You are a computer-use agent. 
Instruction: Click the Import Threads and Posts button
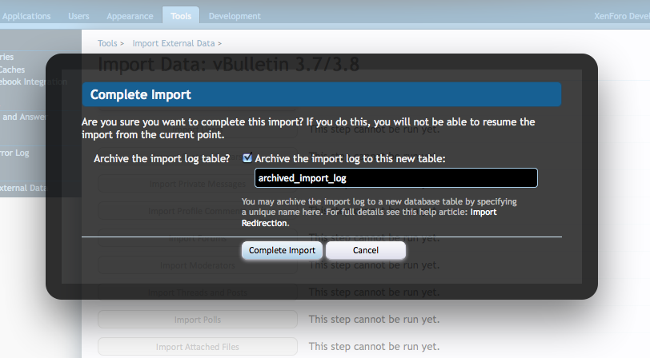[x=198, y=292]
